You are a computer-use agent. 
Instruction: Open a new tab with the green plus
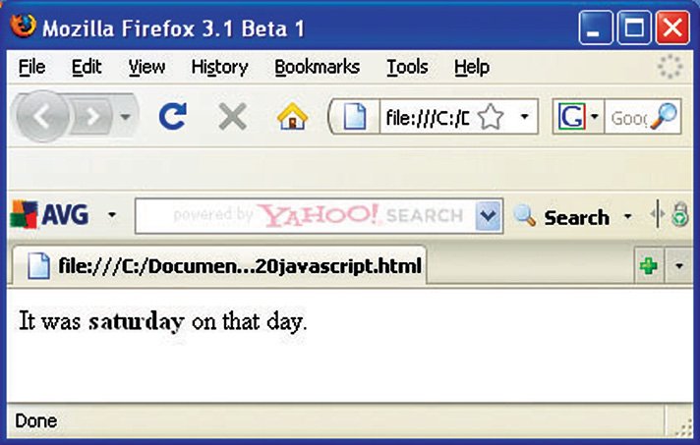tap(649, 266)
